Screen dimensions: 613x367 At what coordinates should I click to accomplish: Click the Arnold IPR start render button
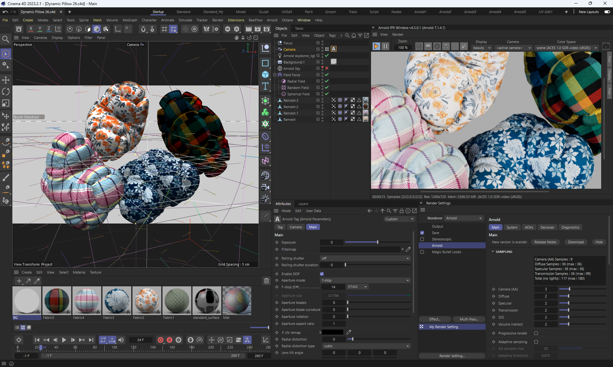(376, 47)
